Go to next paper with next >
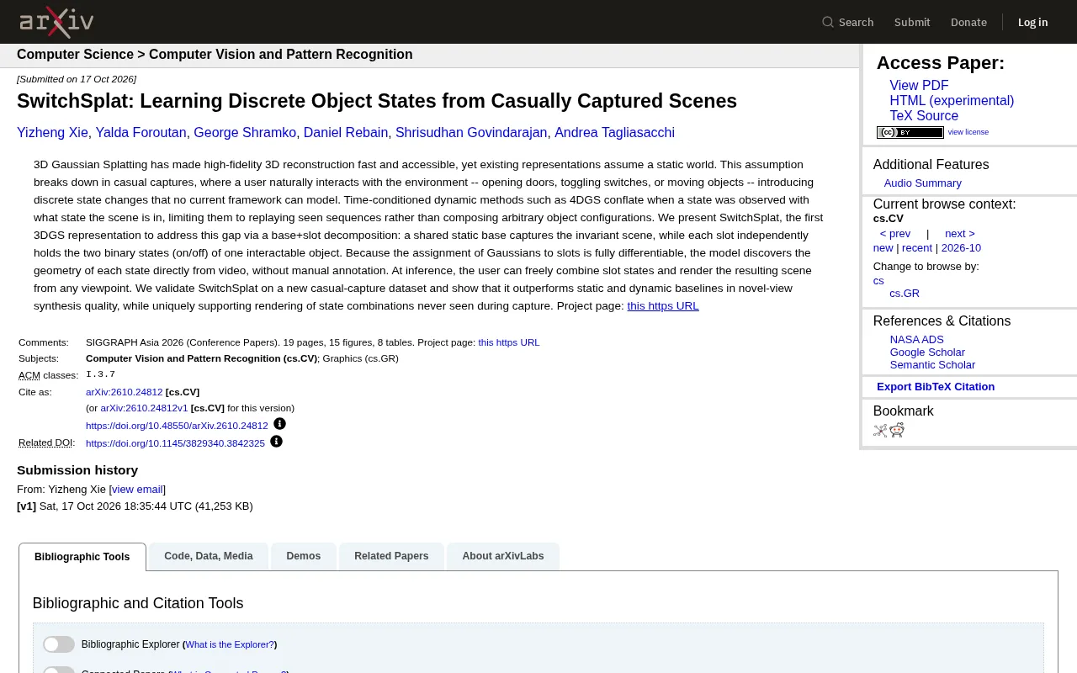Screen dimensions: 1077x673 coord(959,234)
